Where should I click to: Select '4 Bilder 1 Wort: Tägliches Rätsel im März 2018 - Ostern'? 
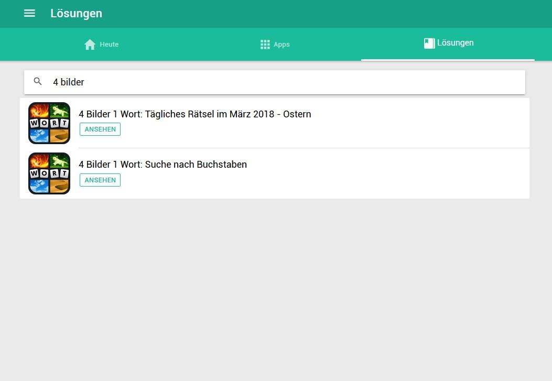194,114
